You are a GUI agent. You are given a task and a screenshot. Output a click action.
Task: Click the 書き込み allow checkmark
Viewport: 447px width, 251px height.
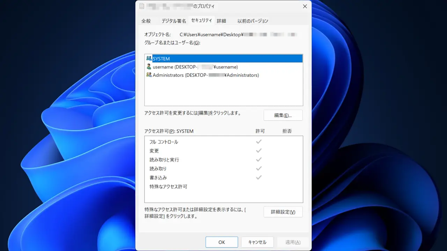(259, 177)
